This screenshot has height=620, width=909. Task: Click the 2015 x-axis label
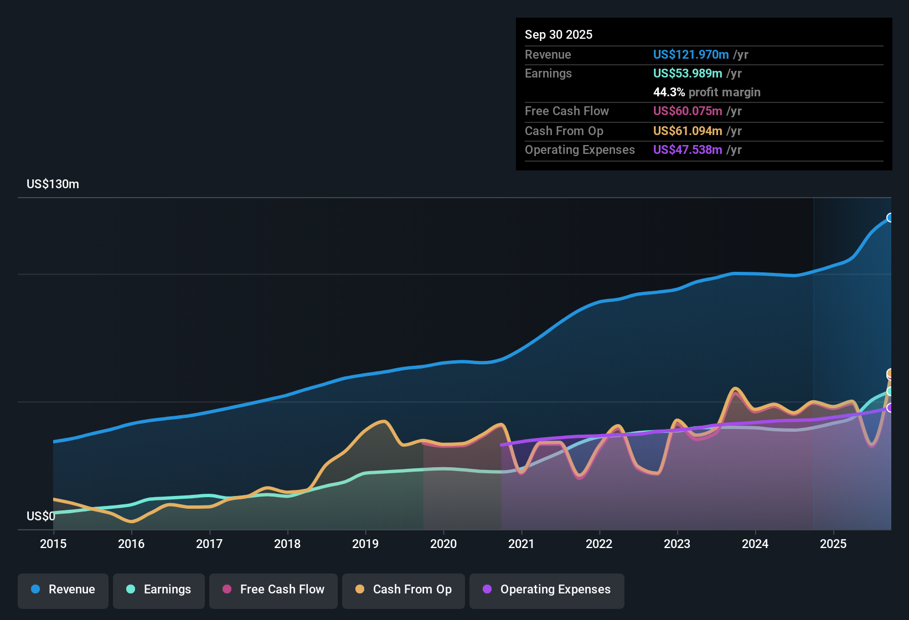(x=53, y=544)
